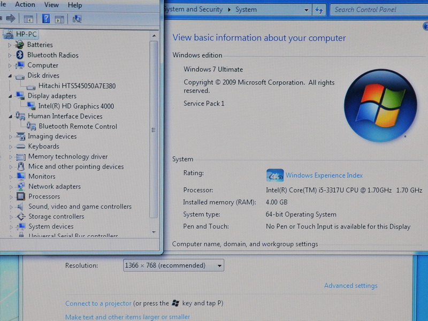Screen dimensions: 428x321
Task: Click the refresh button beside the address bar
Action: point(319,10)
